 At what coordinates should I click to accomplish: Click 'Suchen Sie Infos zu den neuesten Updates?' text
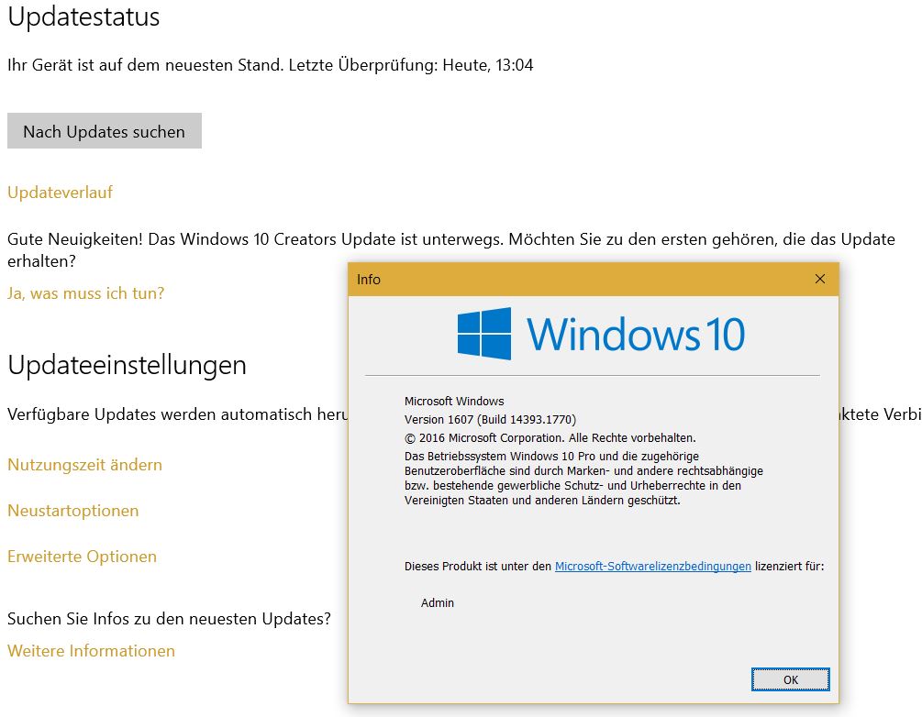pos(169,618)
